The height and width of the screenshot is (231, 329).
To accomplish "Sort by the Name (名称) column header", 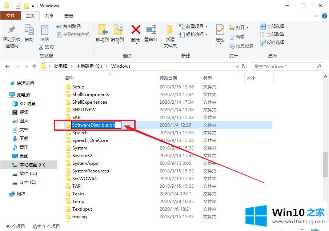I will [69, 78].
